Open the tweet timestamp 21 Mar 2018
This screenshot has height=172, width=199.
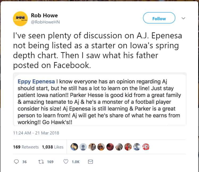pyautogui.click(x=36, y=133)
